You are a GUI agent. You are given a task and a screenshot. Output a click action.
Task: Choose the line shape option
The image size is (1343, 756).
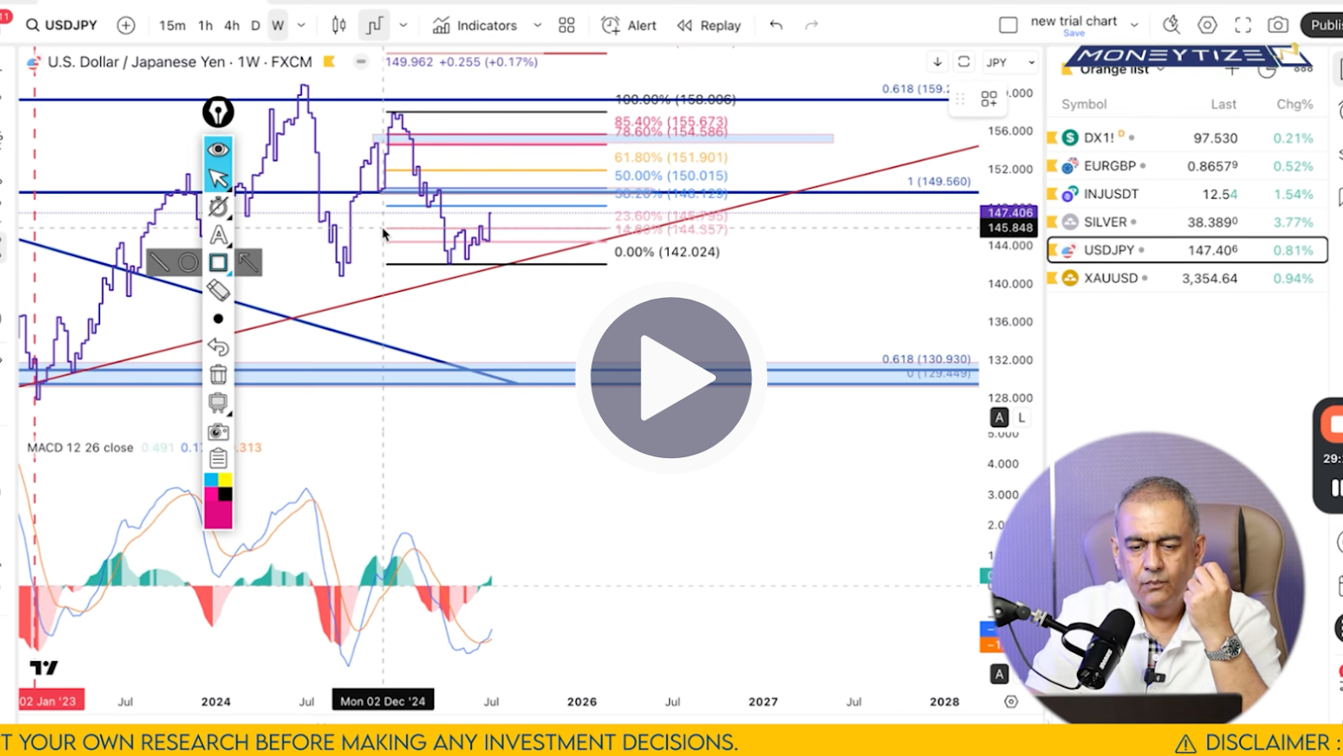click(159, 263)
